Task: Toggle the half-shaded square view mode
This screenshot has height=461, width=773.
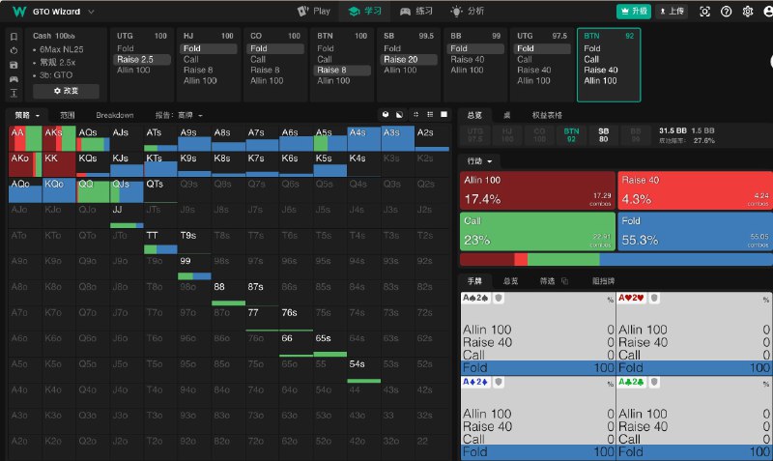Action: pyautogui.click(x=400, y=115)
